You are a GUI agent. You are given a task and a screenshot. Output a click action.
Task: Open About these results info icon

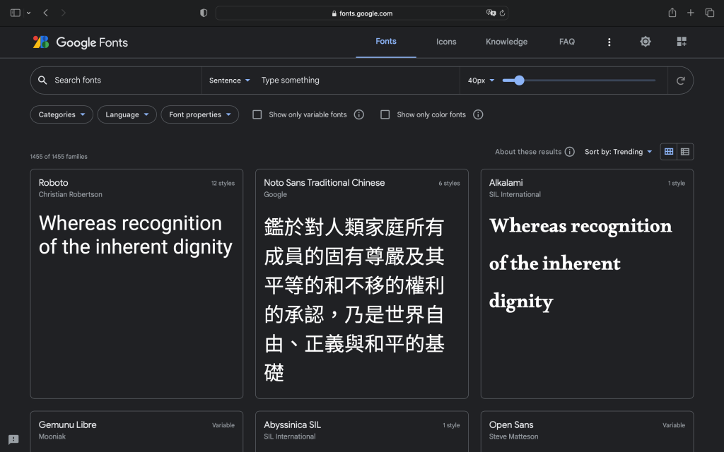570,152
